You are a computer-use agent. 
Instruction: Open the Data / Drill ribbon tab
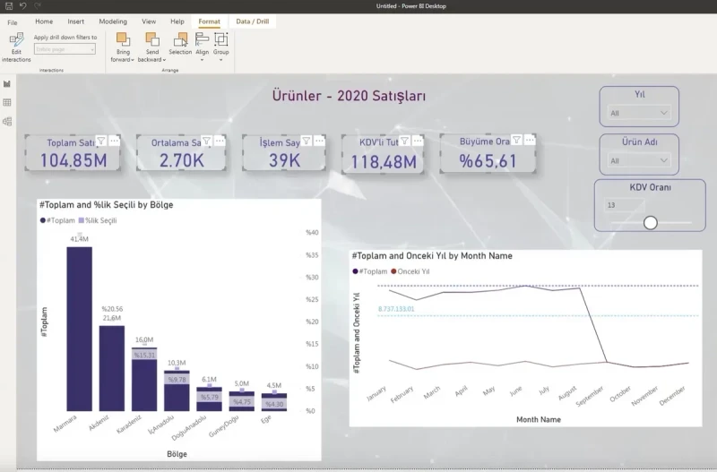click(253, 21)
